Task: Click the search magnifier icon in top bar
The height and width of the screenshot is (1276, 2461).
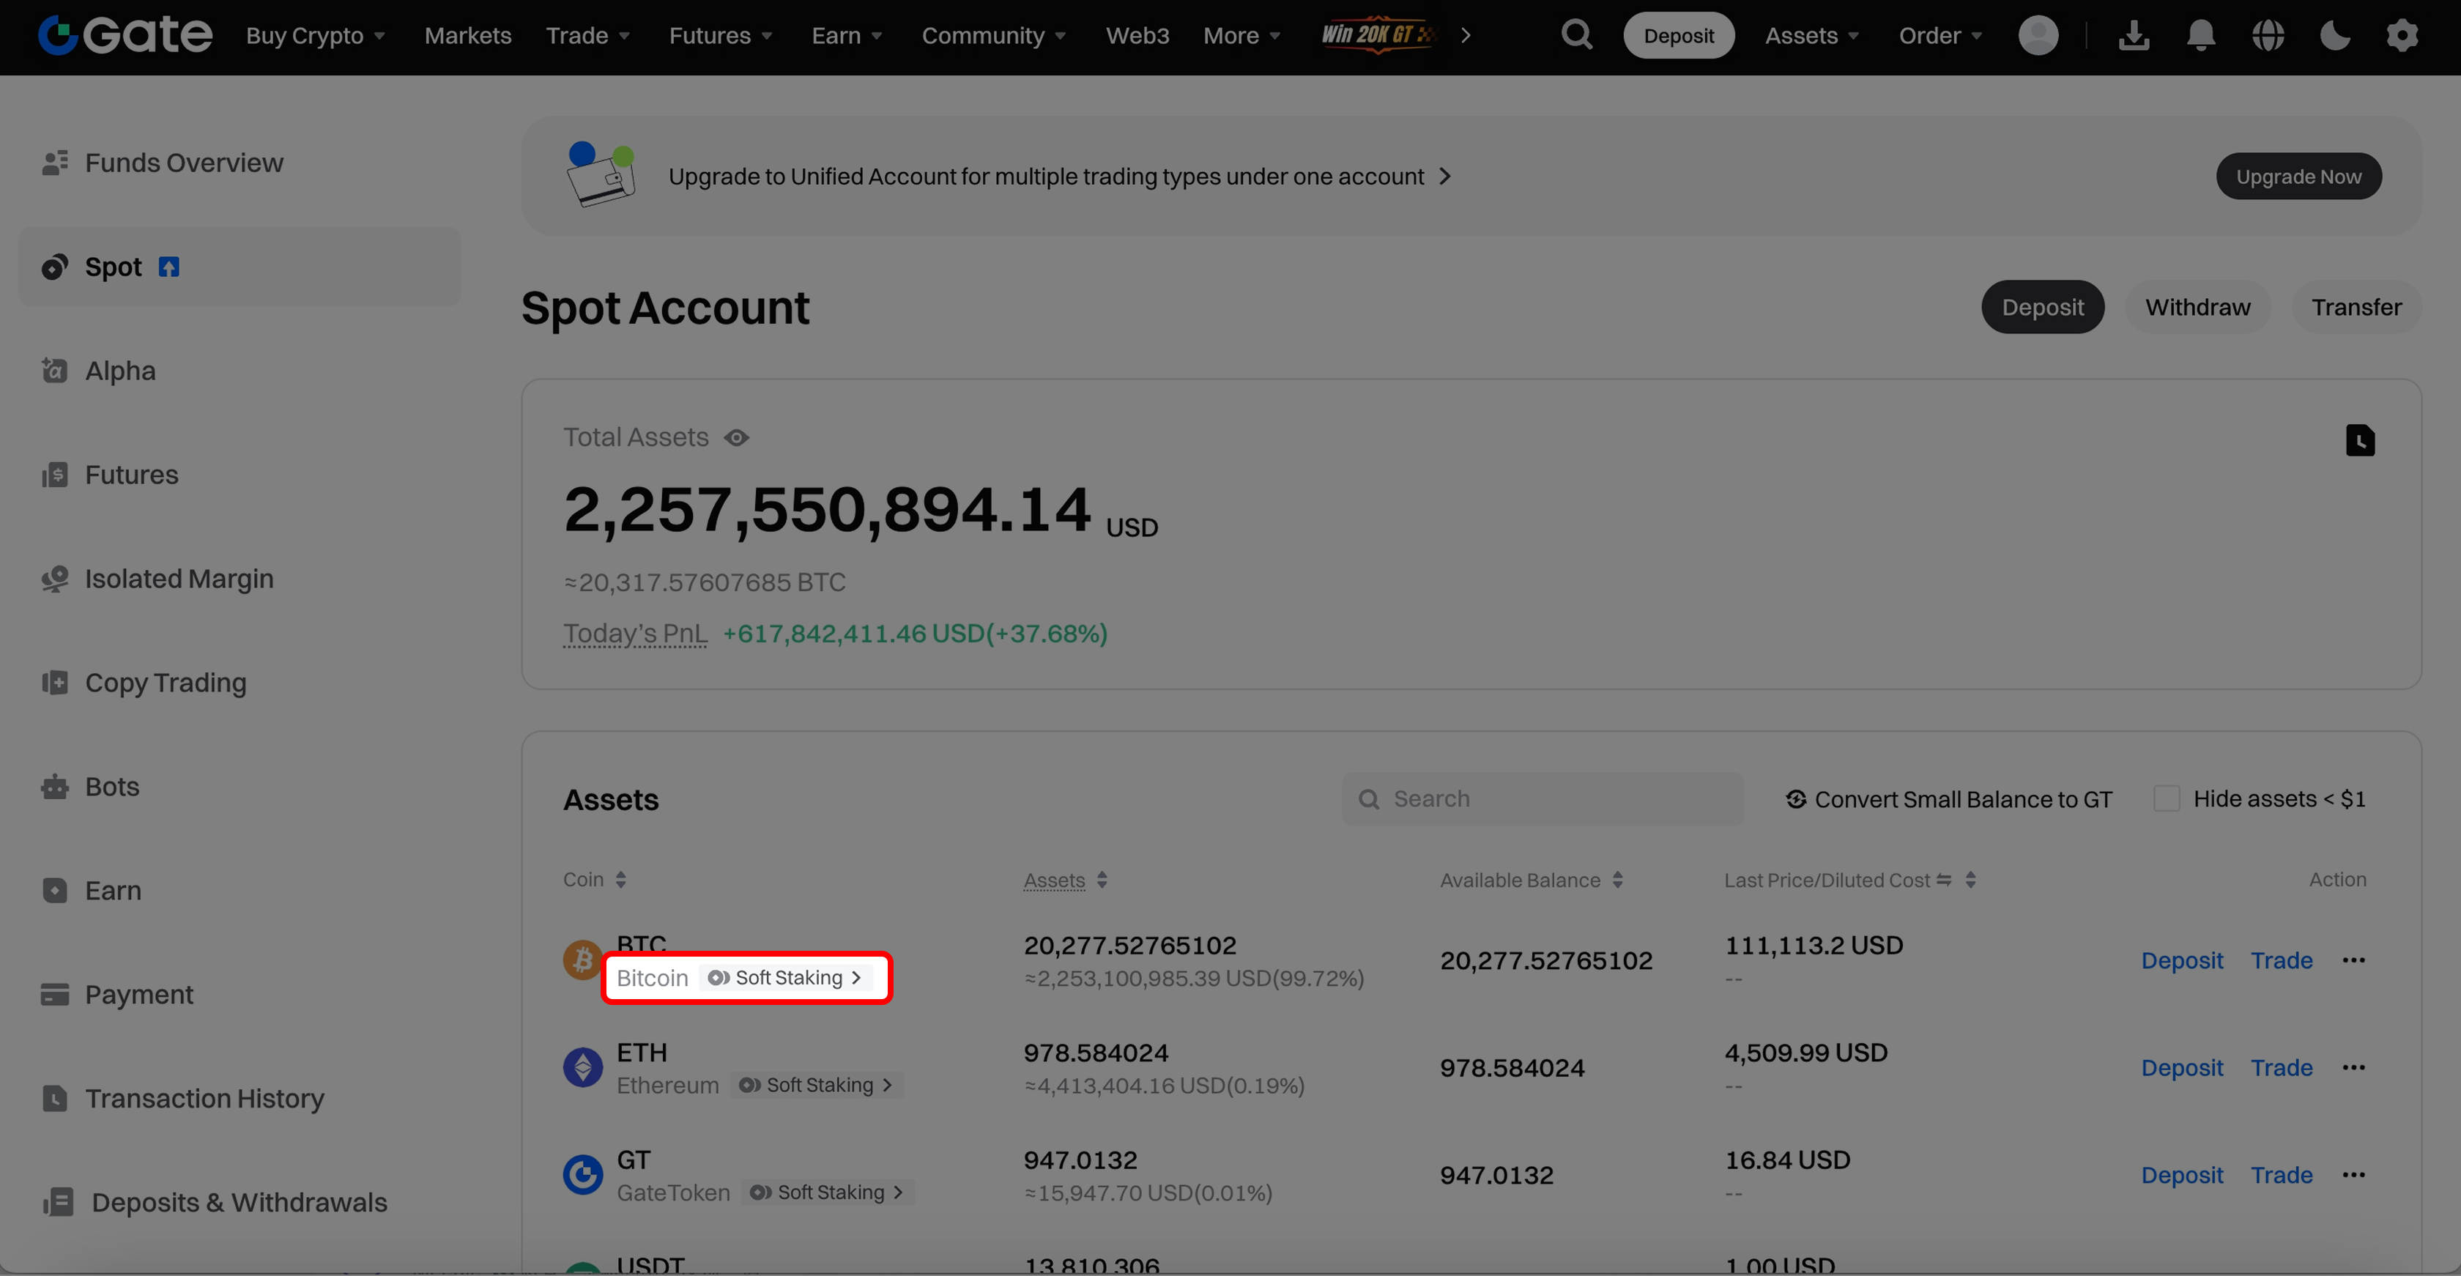Action: 1576,35
